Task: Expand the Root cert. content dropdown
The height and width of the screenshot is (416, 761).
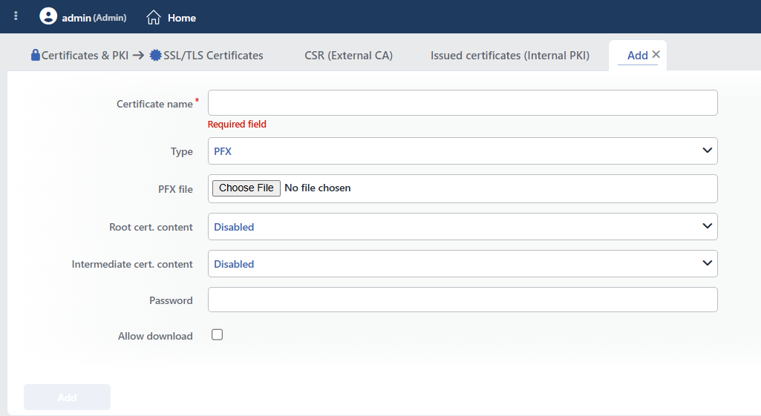Action: click(x=463, y=226)
